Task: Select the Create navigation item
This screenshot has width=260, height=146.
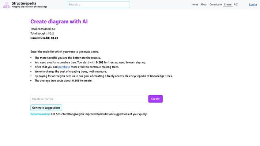Action: coord(228,4)
